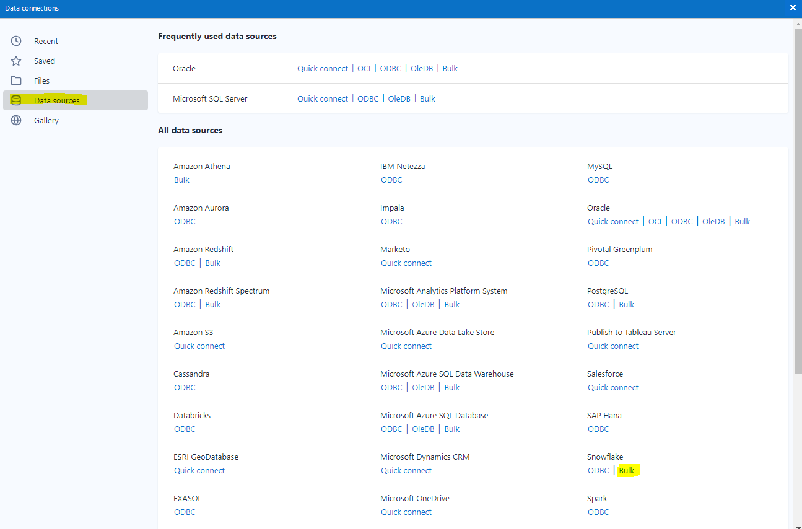The height and width of the screenshot is (529, 802).
Task: Select ODBC under EXASOL
Action: pyautogui.click(x=185, y=512)
